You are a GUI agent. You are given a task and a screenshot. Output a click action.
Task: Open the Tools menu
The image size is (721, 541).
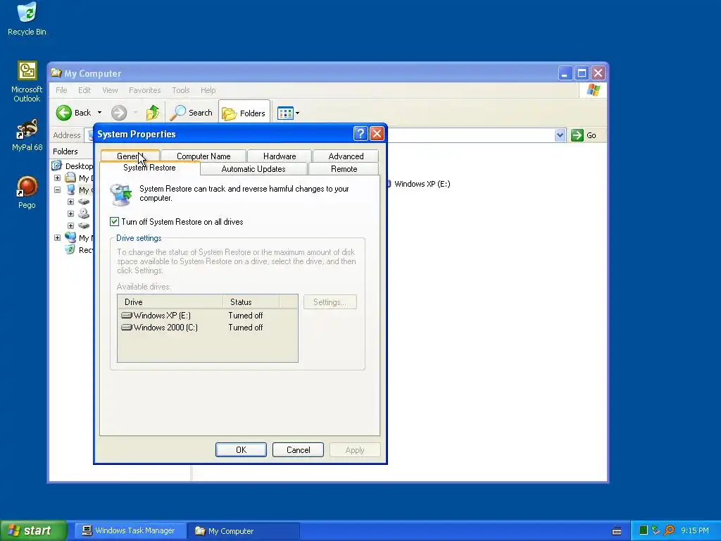(x=181, y=90)
